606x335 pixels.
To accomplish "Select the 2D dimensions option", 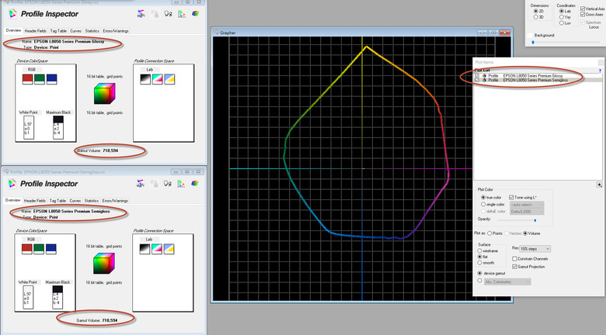I will point(535,11).
